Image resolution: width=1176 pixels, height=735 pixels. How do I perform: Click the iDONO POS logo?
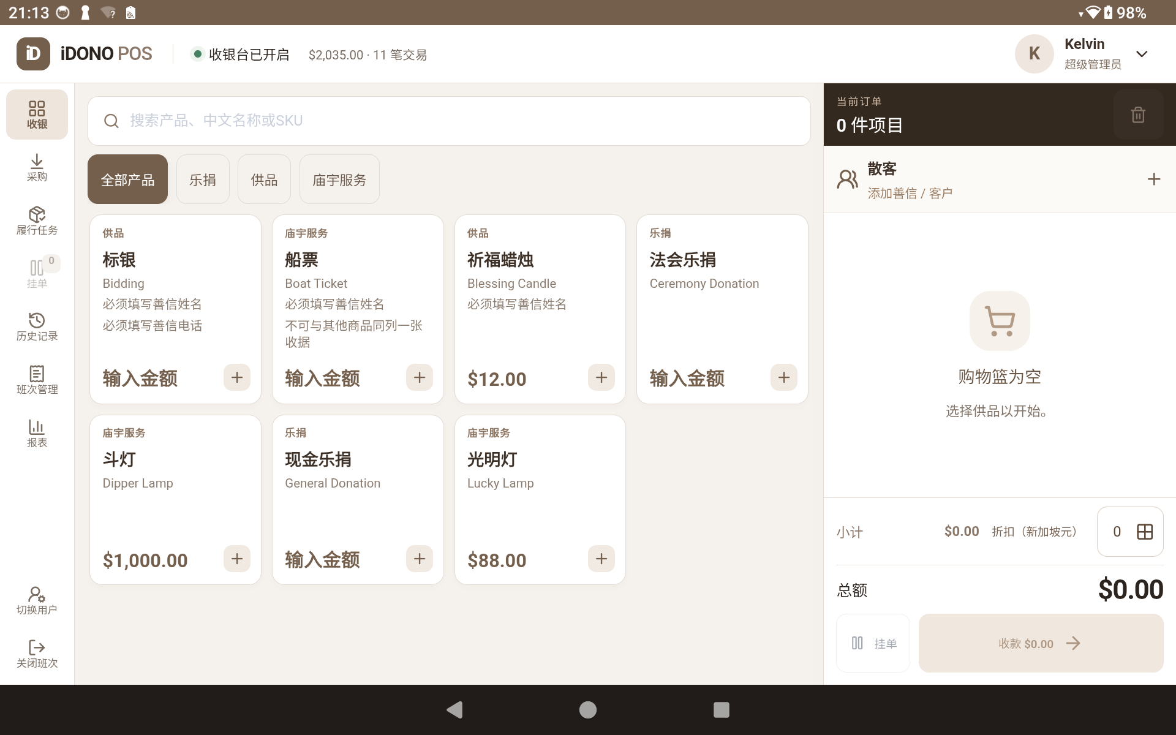pos(85,54)
